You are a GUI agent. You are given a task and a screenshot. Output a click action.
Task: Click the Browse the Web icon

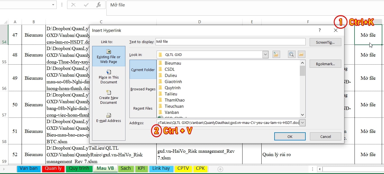tap(292, 55)
